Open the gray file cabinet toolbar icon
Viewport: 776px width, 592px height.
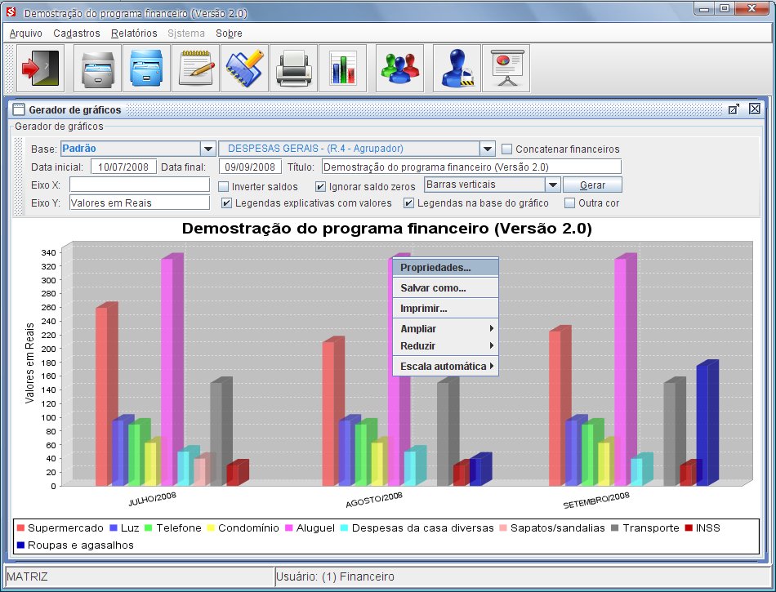pos(97,69)
